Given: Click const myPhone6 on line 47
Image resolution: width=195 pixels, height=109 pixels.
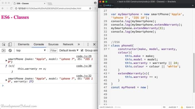Looking at the screenshot, I should 123,88.
